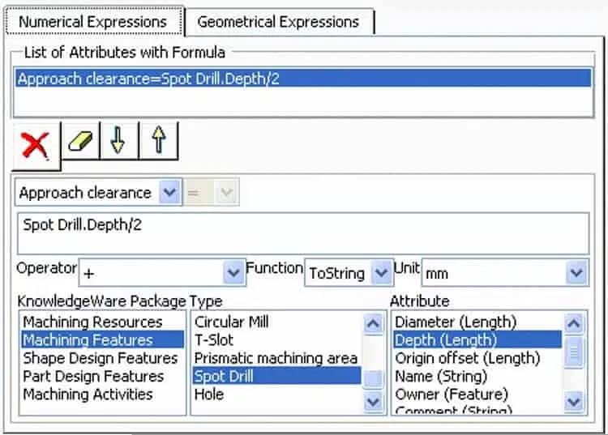Select Hole type
Image resolution: width=608 pixels, height=435 pixels.
[277, 394]
